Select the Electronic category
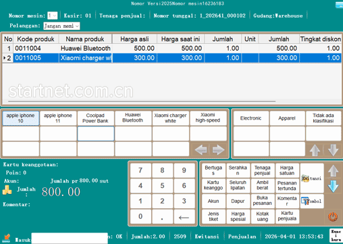 coord(250,118)
